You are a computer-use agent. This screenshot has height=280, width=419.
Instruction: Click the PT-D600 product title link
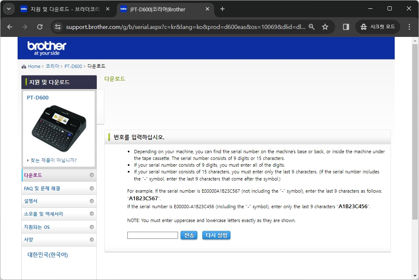click(x=38, y=98)
